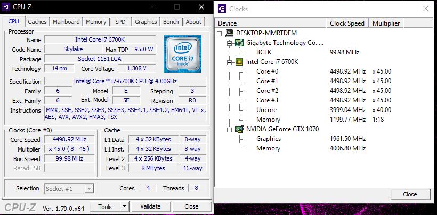Click the Device column header
The height and width of the screenshot is (215, 437).
pos(271,23)
